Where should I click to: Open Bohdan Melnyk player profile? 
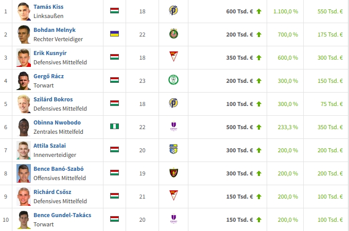click(x=55, y=30)
